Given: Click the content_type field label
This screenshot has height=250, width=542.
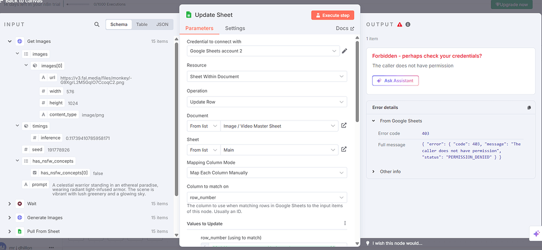Looking at the screenshot, I should tap(63, 114).
